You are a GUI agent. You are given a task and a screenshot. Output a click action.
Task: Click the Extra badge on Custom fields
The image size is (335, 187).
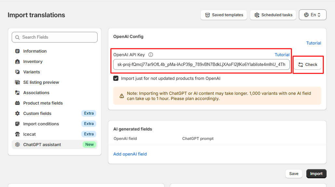89,113
